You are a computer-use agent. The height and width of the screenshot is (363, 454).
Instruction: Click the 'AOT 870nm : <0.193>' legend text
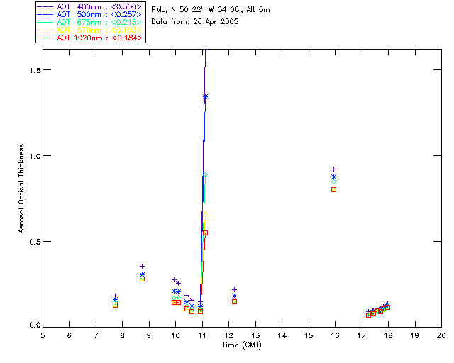click(99, 30)
